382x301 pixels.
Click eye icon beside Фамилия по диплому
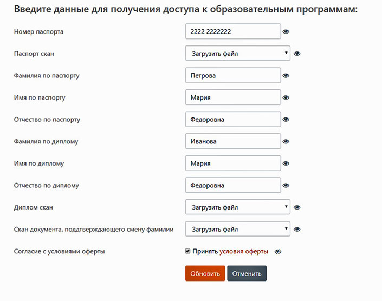click(286, 141)
